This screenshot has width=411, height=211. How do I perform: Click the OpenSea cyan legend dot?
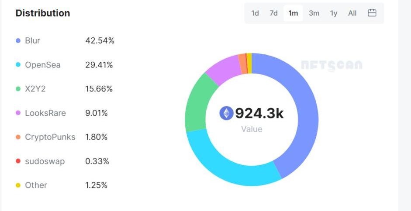(x=18, y=65)
